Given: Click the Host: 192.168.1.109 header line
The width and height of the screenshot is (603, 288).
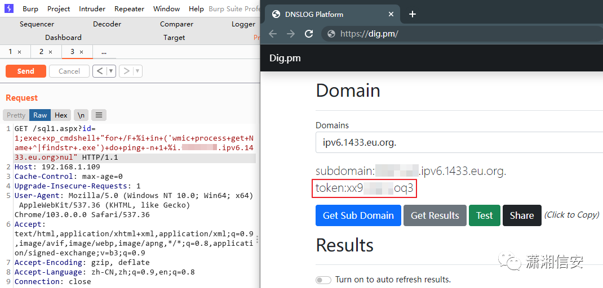Looking at the screenshot, I should tap(57, 167).
